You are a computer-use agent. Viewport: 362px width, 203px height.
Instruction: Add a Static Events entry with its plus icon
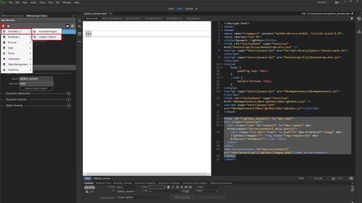pos(69,106)
